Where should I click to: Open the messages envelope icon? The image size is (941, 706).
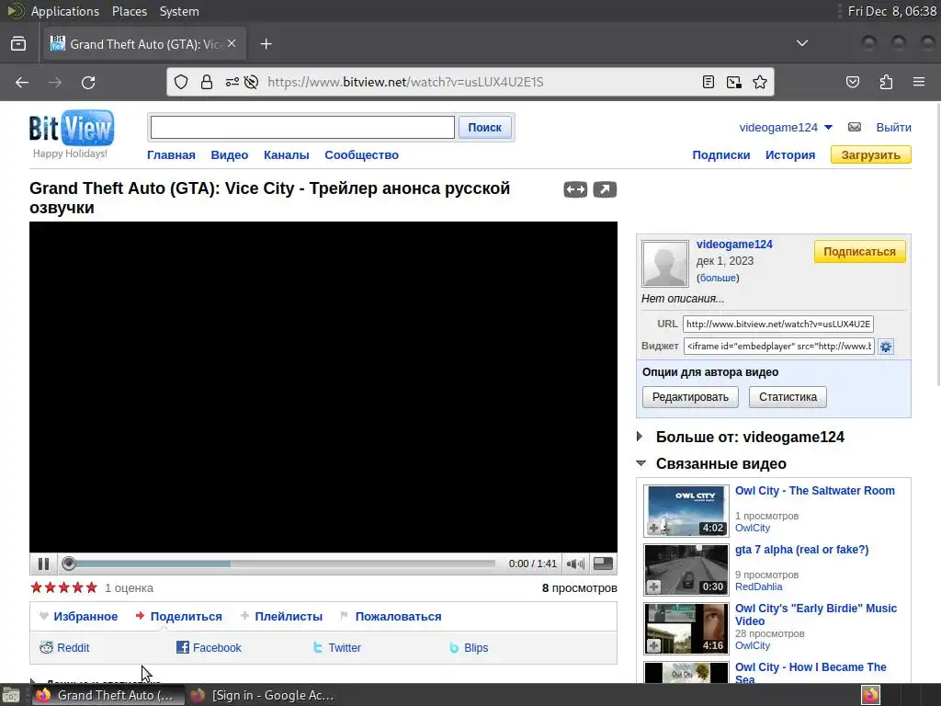click(855, 127)
